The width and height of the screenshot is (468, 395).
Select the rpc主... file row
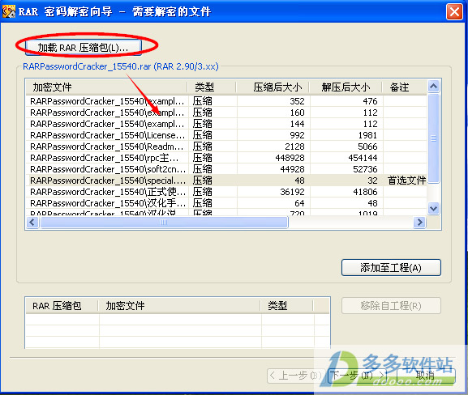click(226, 158)
